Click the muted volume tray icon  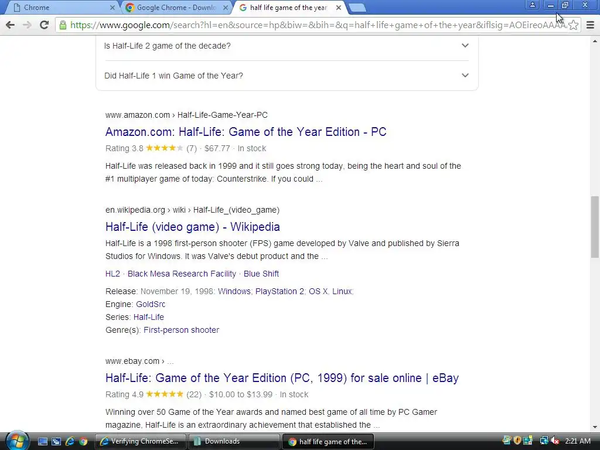click(555, 441)
